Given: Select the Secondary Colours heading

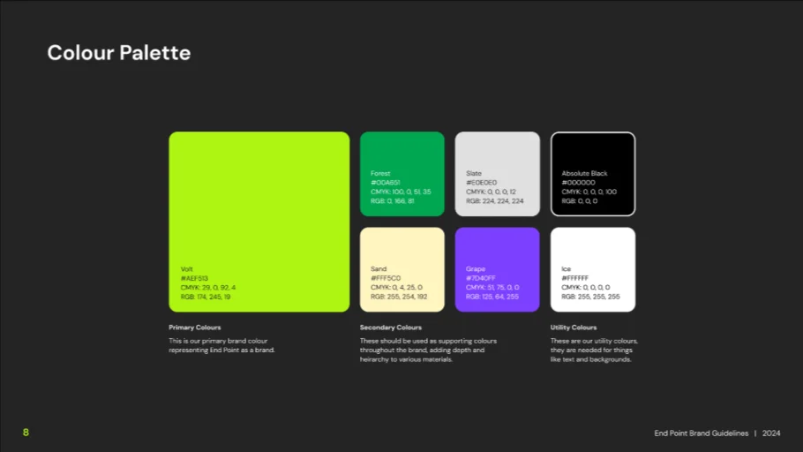Looking at the screenshot, I should (x=391, y=328).
